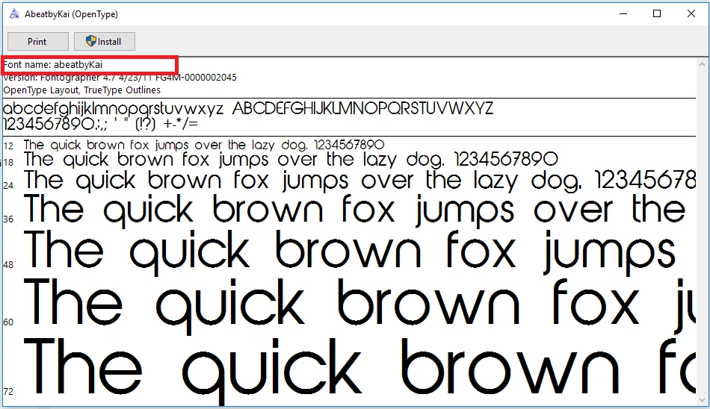Screen dimensions: 710x409
Task: Click the size 18 label
Action: 9,162
